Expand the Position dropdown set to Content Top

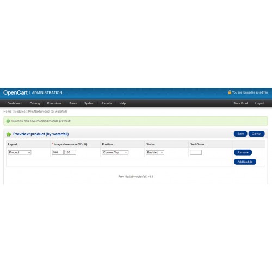(115, 152)
